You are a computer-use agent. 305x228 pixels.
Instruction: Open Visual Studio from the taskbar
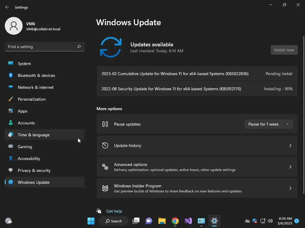[x=188, y=221]
